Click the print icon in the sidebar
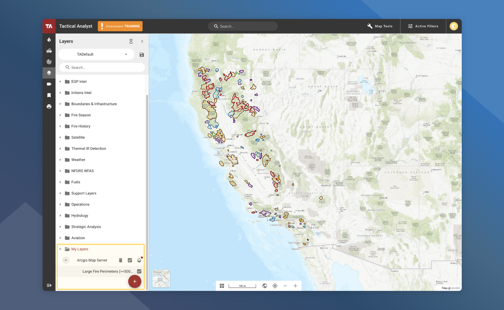The height and width of the screenshot is (310, 504). point(49,106)
